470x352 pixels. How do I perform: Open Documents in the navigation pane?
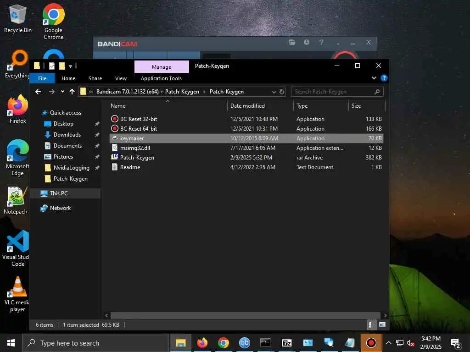click(x=67, y=146)
